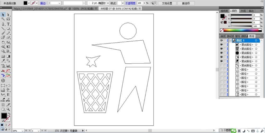Screen dimensions: 265x133
Task: Close the 未标题-3 document tab
Action: click(140, 8)
